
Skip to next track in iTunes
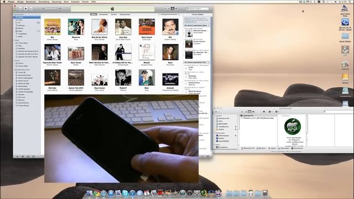[x=31, y=8]
